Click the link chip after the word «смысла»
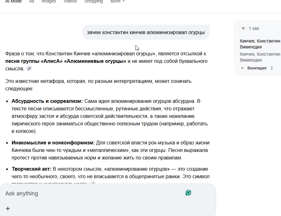This screenshot has width=281, height=216. tap(29, 68)
